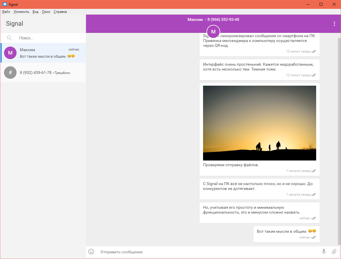The width and height of the screenshot is (341, 259).
Task: Click Максим's purple avatar in the chat list
Action: pyautogui.click(x=10, y=53)
